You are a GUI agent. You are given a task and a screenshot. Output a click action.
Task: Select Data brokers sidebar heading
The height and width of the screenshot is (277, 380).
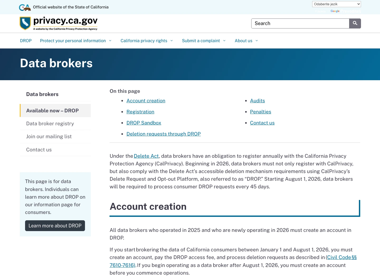click(42, 94)
